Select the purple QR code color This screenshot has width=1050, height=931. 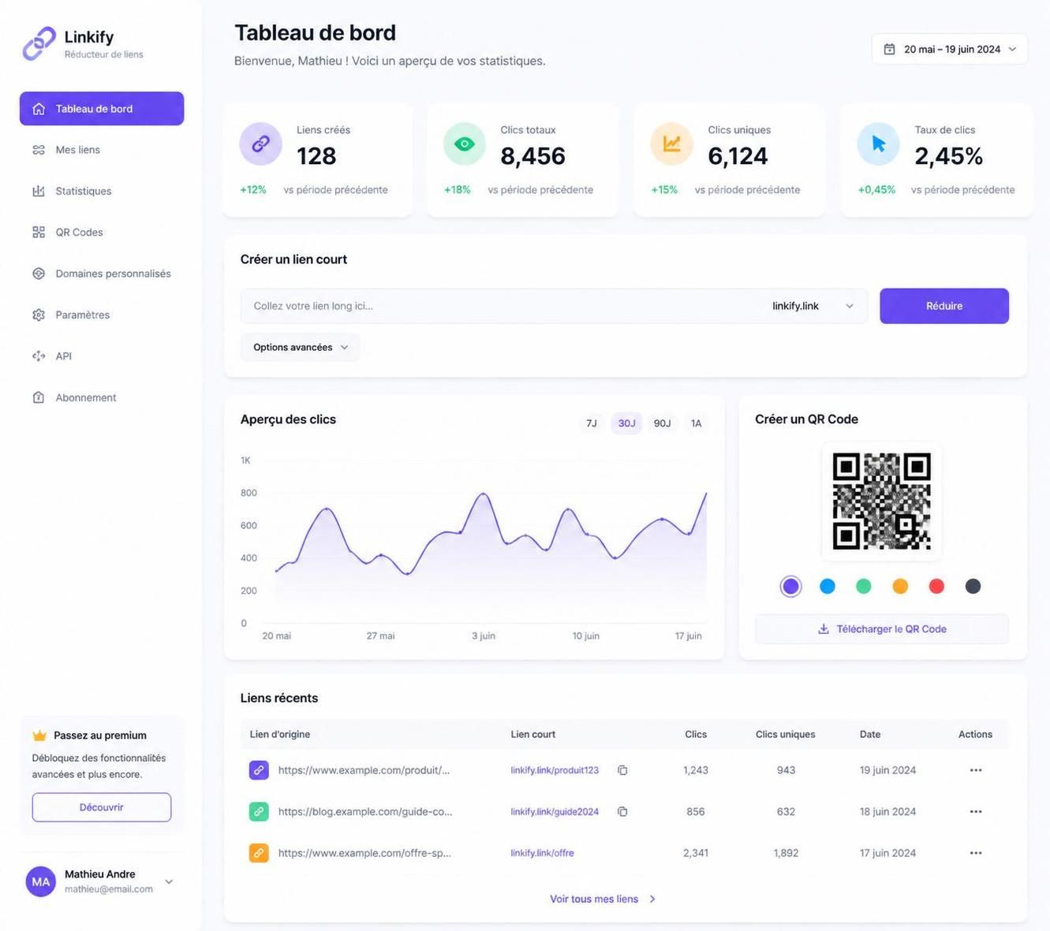[x=790, y=586]
